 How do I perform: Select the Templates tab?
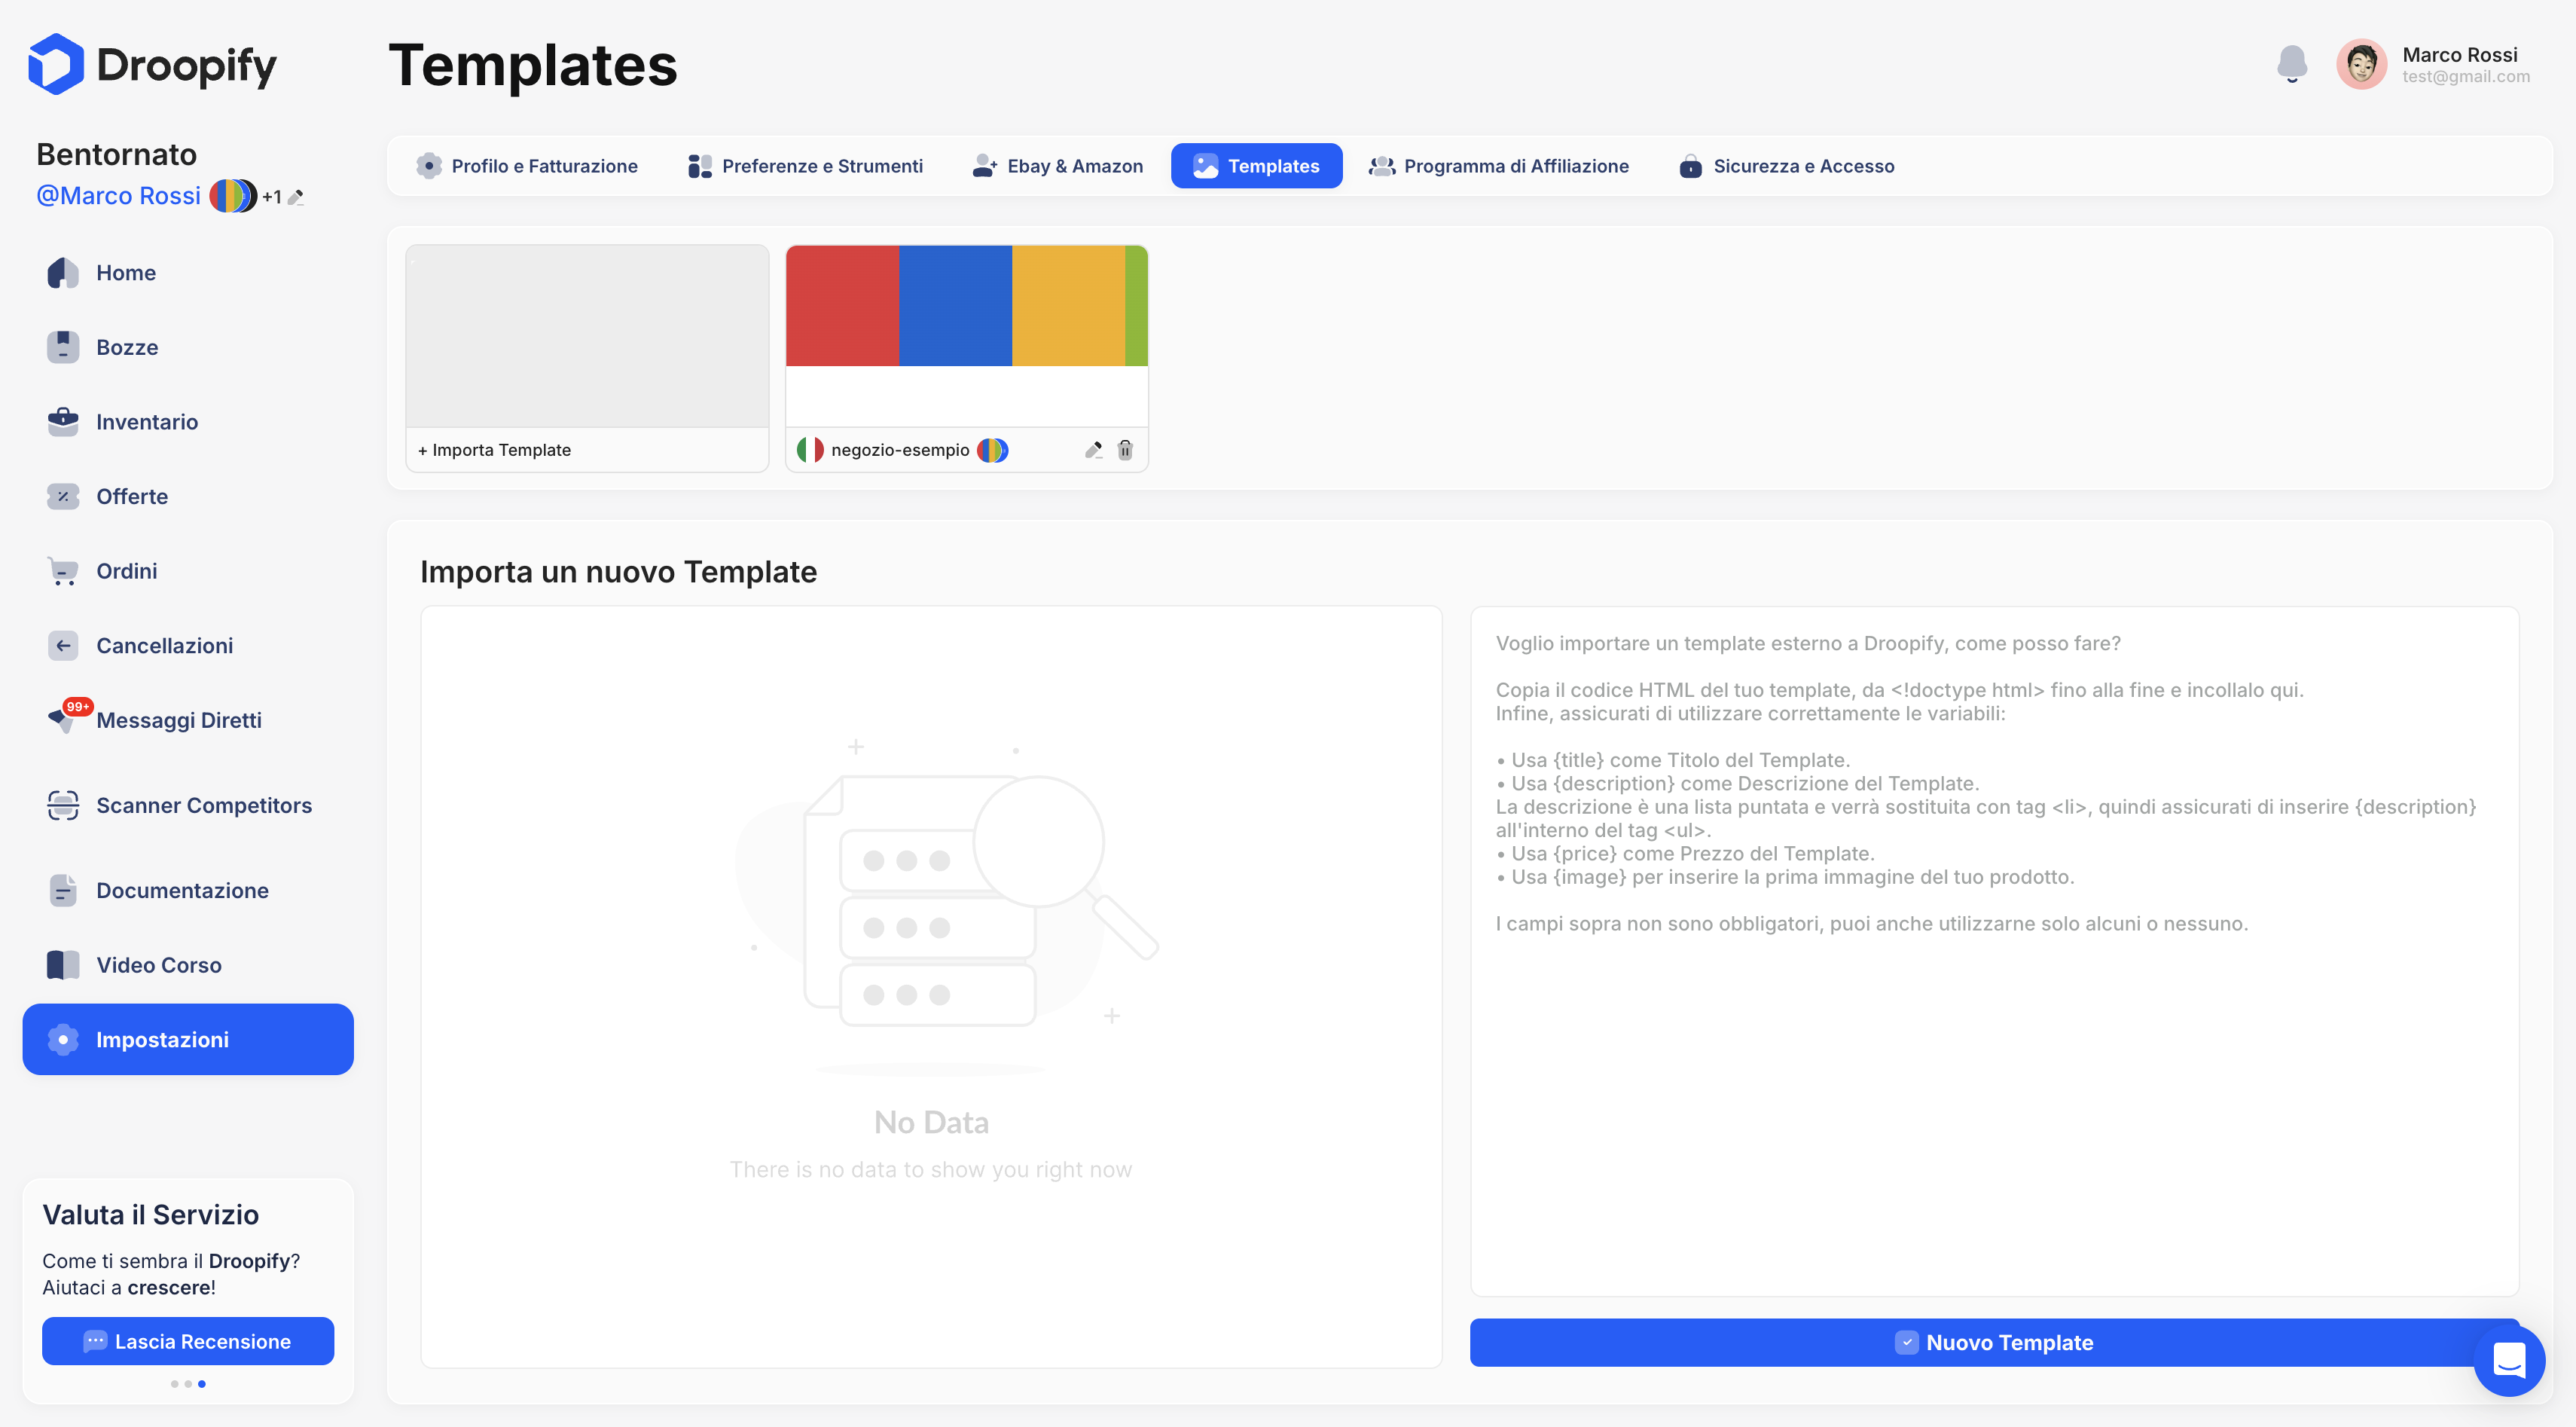point(1256,165)
